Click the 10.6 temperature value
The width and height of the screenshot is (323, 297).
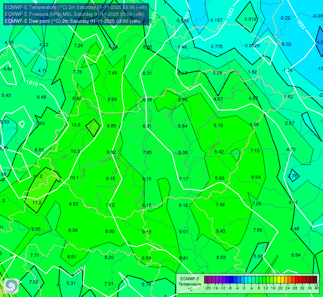(x=76, y=125)
